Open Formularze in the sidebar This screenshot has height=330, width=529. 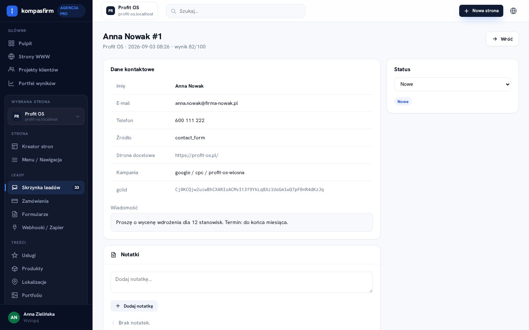coord(46,214)
